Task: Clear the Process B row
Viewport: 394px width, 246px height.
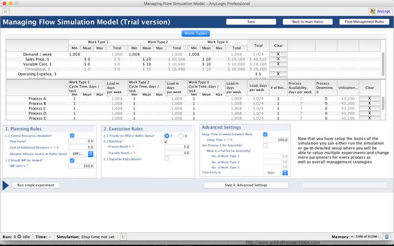Action: pyautogui.click(x=369, y=103)
